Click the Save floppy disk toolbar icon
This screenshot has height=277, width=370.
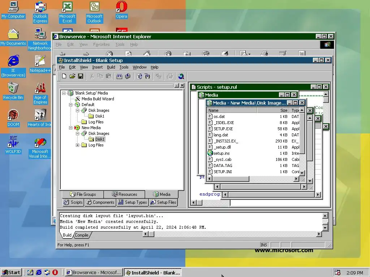pyautogui.click(x=81, y=76)
